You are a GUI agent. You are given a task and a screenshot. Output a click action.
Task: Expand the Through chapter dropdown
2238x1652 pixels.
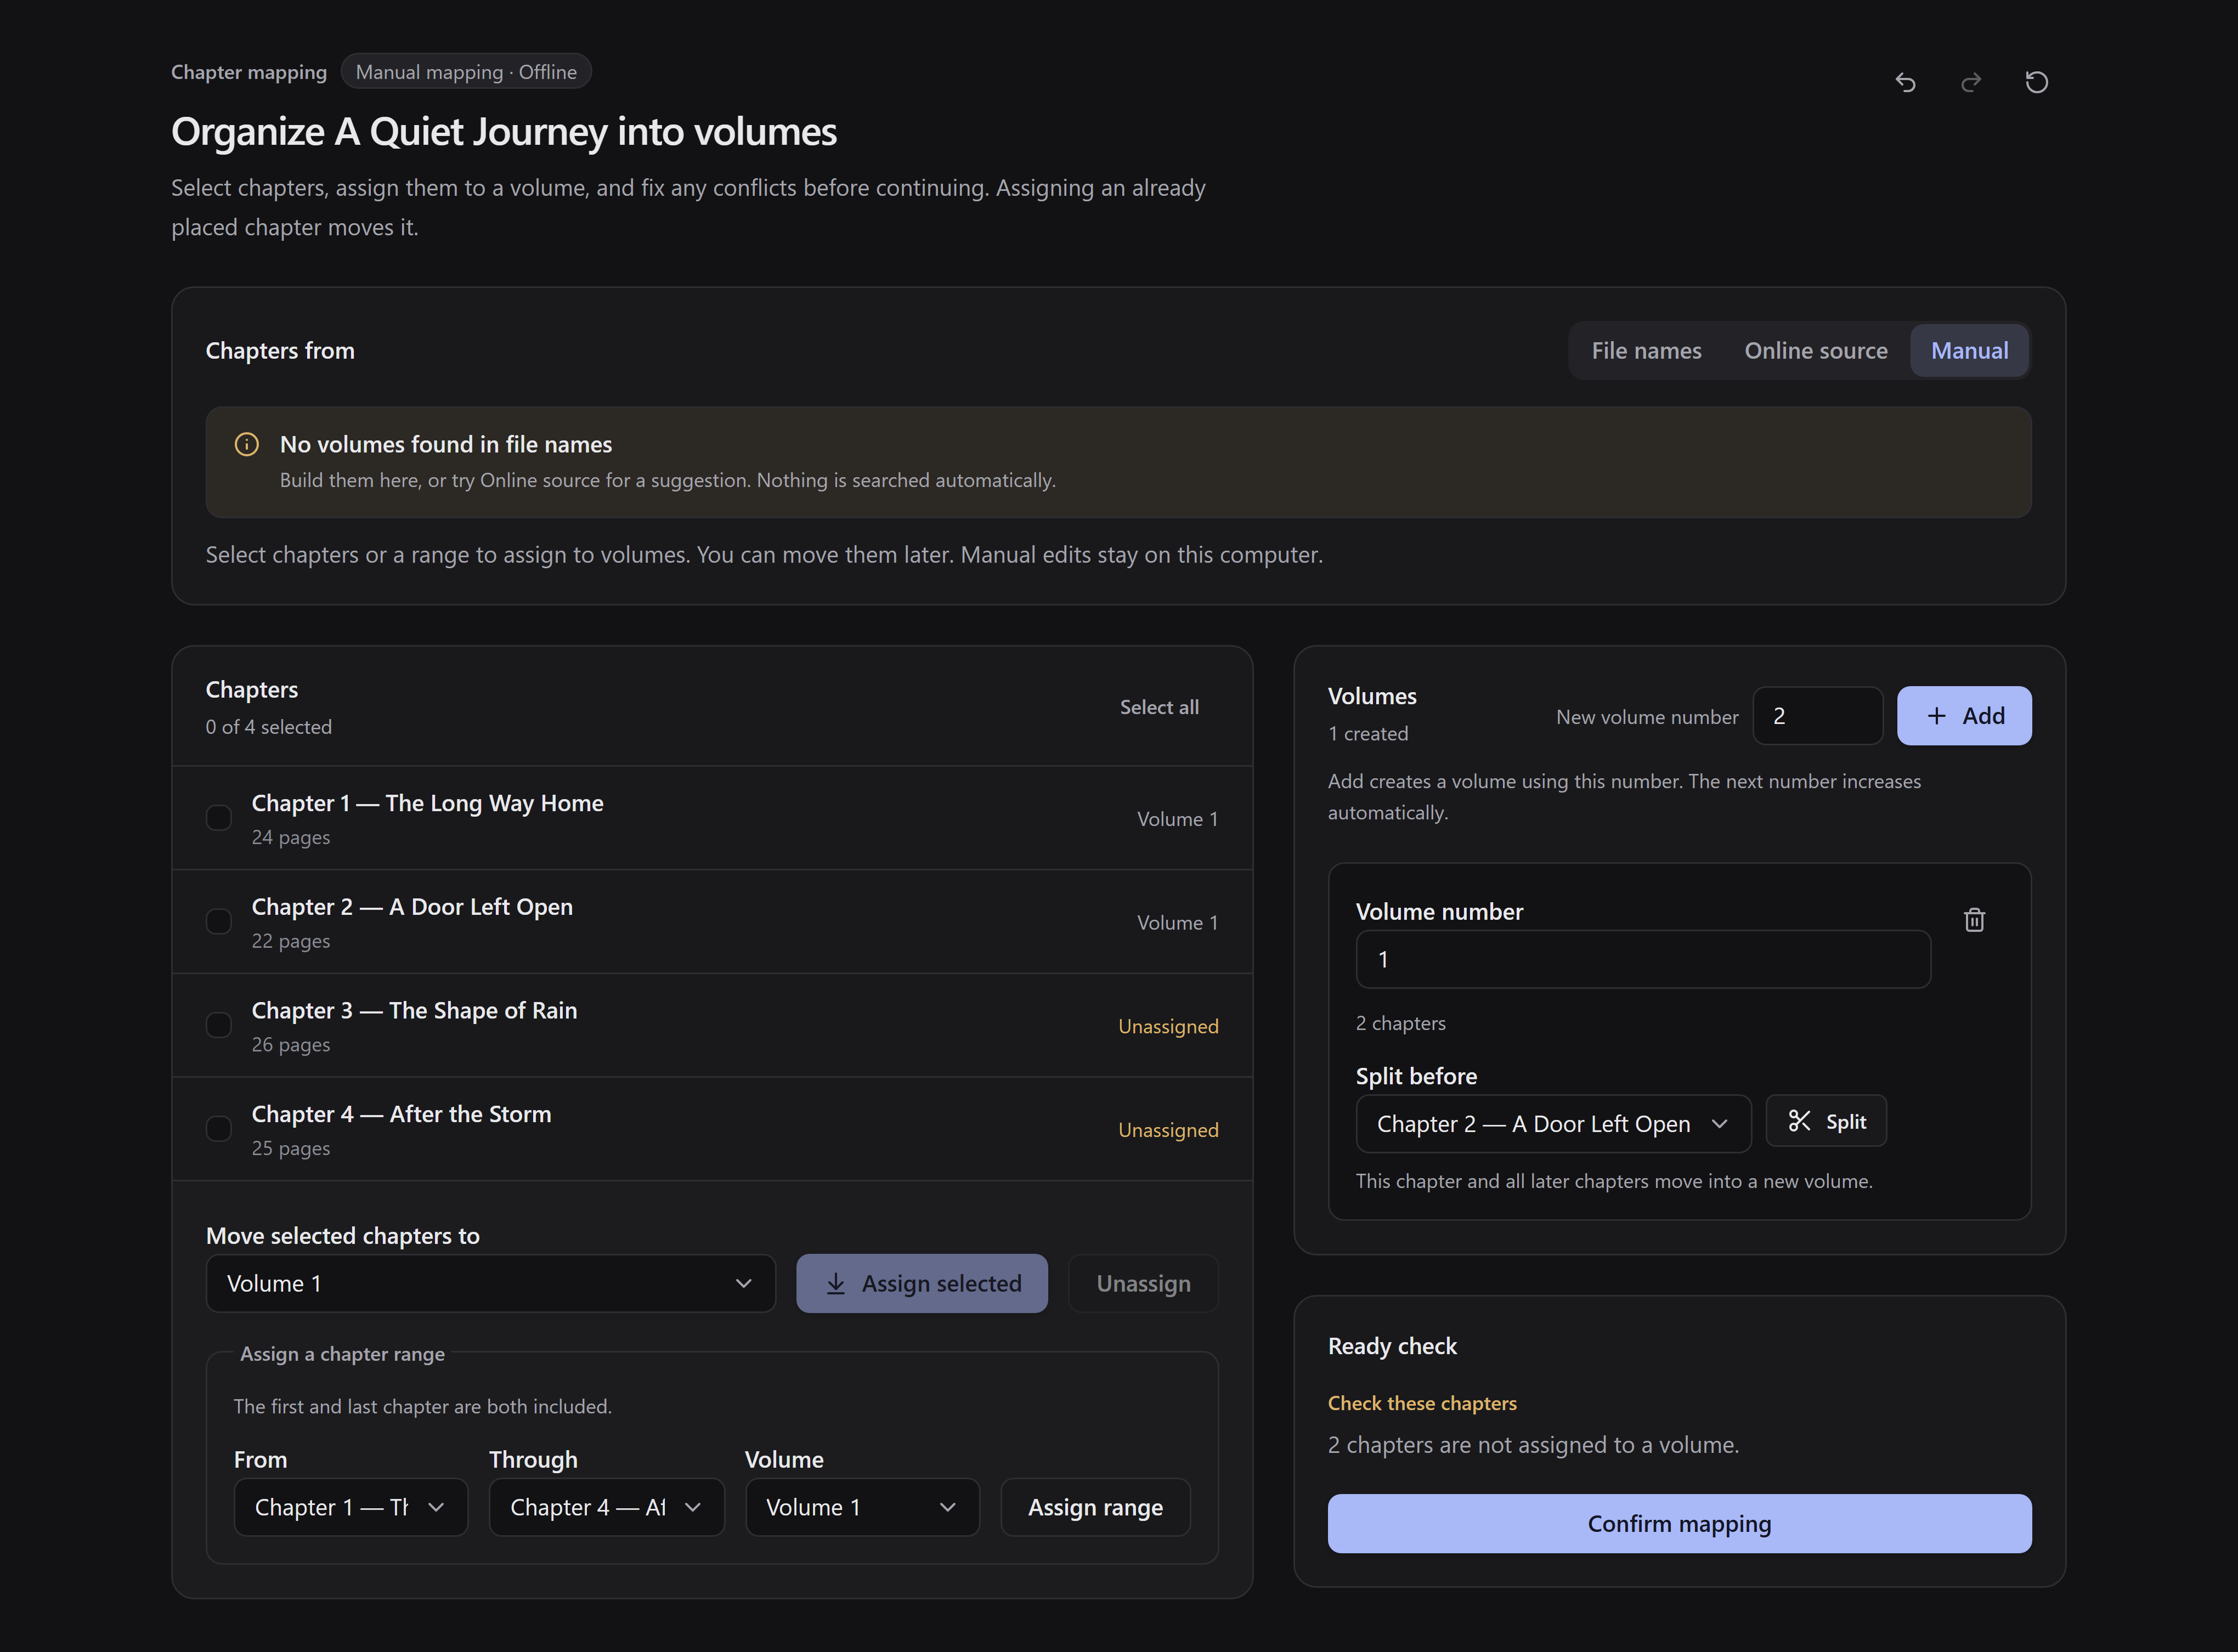(606, 1507)
